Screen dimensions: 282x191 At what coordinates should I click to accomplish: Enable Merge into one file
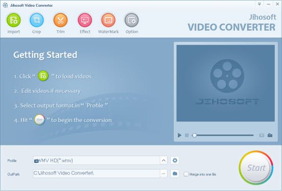pyautogui.click(x=186, y=174)
